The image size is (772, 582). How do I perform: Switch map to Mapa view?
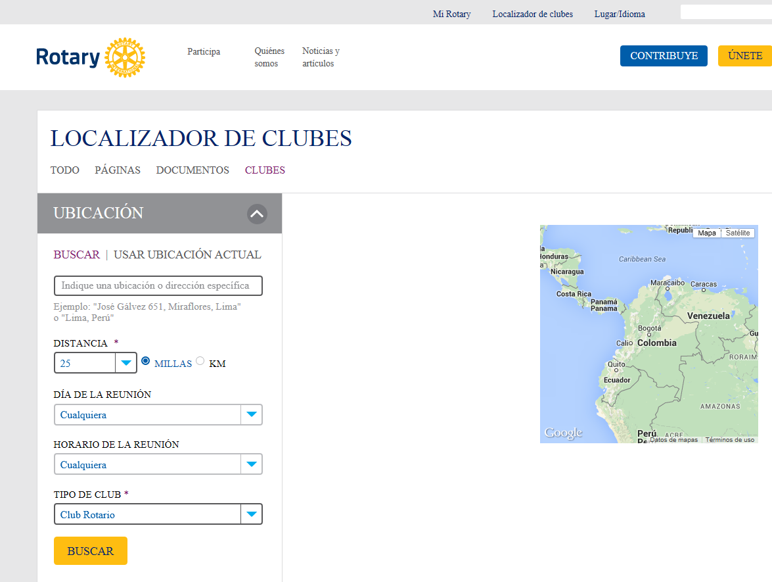(706, 233)
